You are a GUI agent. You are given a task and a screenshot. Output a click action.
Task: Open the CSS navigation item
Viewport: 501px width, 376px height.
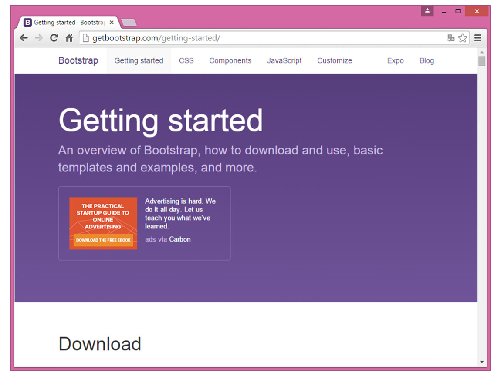tap(186, 61)
